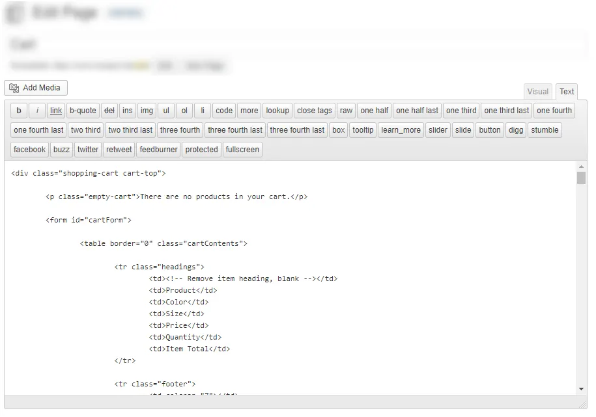Insert the twitter shortcode

pyautogui.click(x=88, y=149)
